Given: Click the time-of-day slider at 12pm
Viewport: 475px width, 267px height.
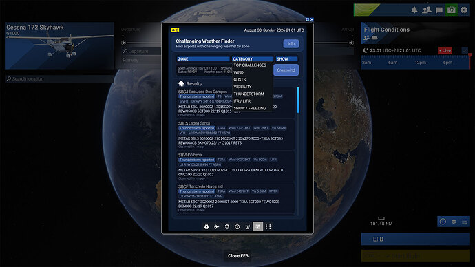Looking at the screenshot, I should [420, 63].
